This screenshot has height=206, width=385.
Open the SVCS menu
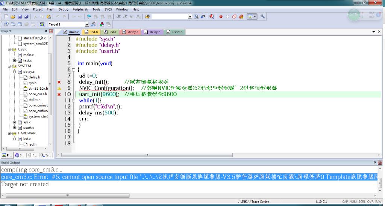click(108, 9)
